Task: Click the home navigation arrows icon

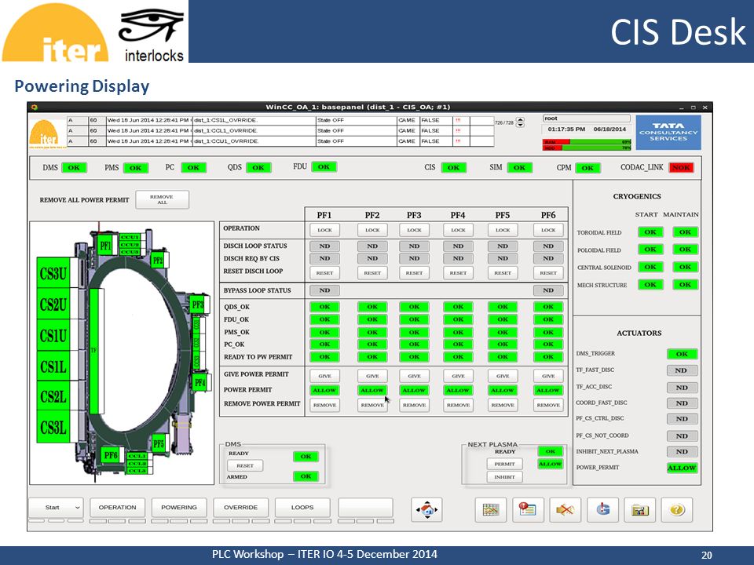Action: tap(426, 510)
